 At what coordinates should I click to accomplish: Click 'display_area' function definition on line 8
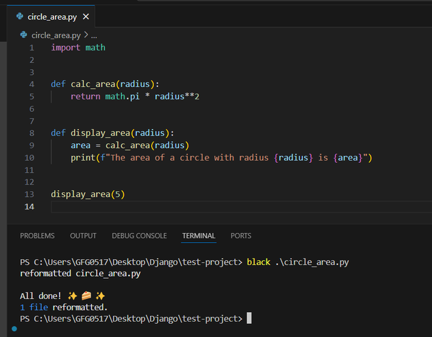100,133
